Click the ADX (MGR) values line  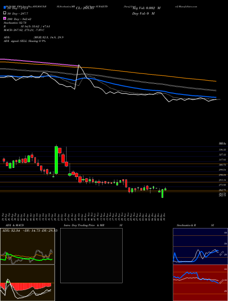[33, 37]
